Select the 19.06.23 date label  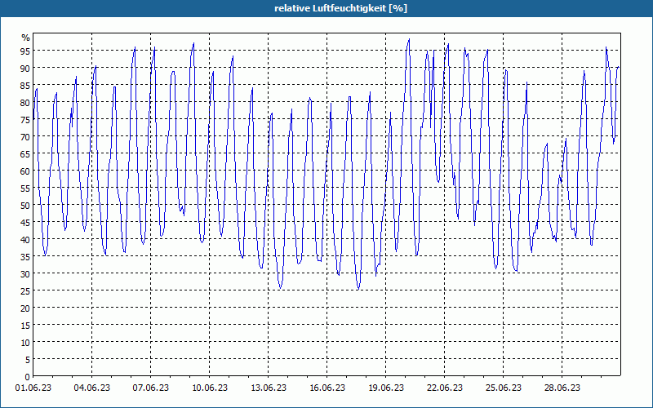(385, 388)
